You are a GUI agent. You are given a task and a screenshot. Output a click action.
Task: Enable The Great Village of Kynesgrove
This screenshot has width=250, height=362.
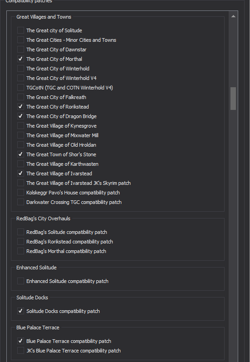pos(20,126)
